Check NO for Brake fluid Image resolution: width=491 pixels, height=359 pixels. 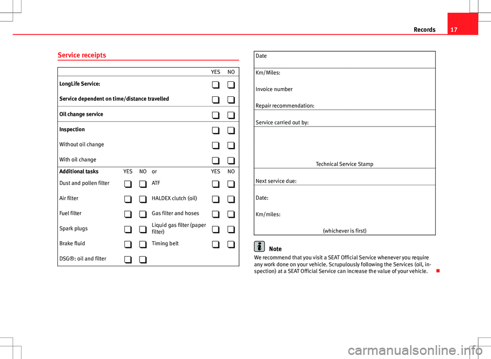point(143,245)
